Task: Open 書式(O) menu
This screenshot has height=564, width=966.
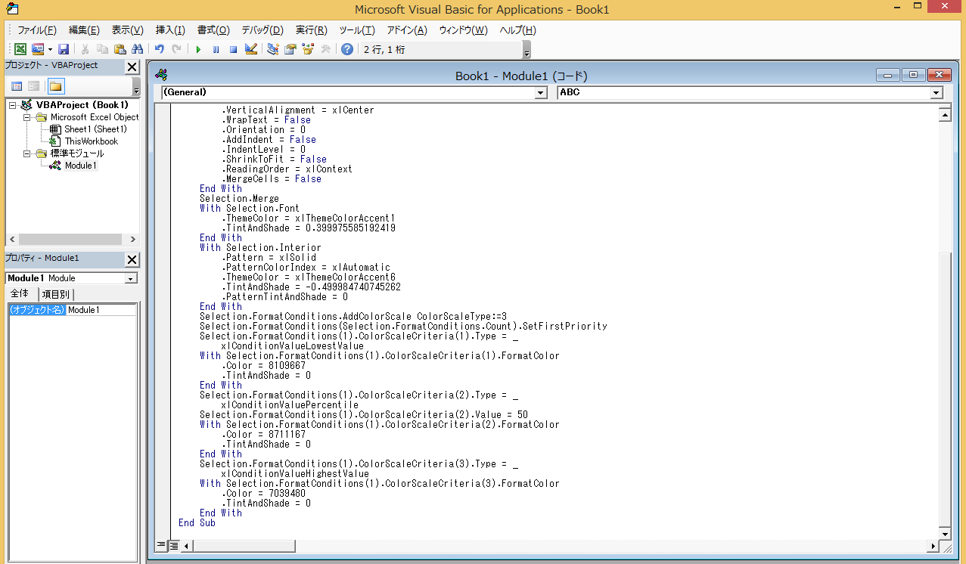Action: coord(213,30)
